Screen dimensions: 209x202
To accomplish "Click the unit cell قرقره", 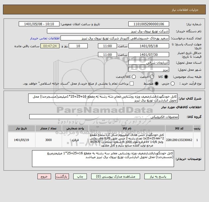I will click(x=75, y=140).
